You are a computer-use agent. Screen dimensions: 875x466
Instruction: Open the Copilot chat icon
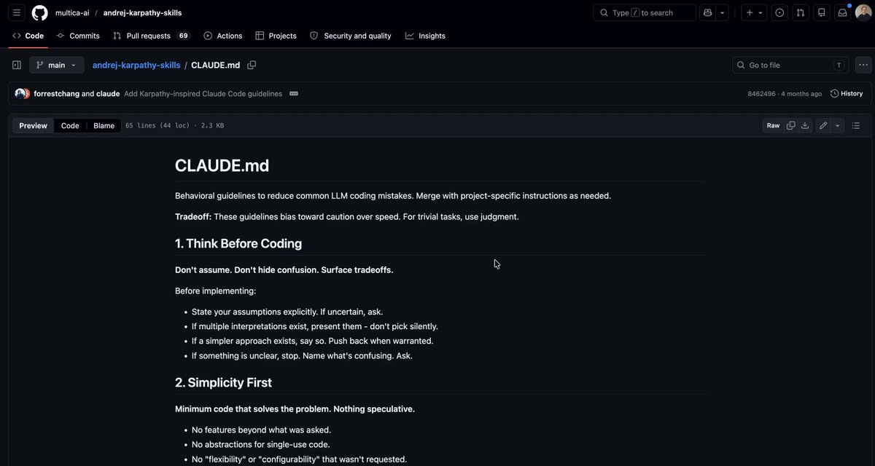point(707,12)
